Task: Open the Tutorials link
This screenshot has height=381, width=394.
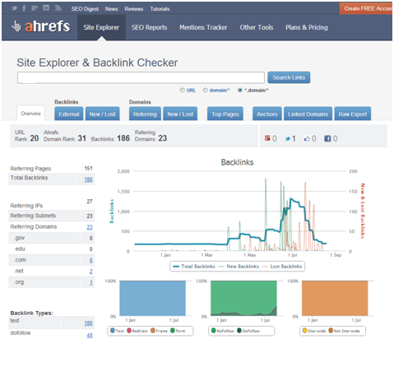Action: (160, 9)
